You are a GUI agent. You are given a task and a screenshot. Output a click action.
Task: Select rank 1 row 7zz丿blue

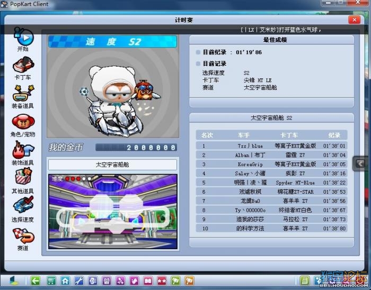coord(271,146)
